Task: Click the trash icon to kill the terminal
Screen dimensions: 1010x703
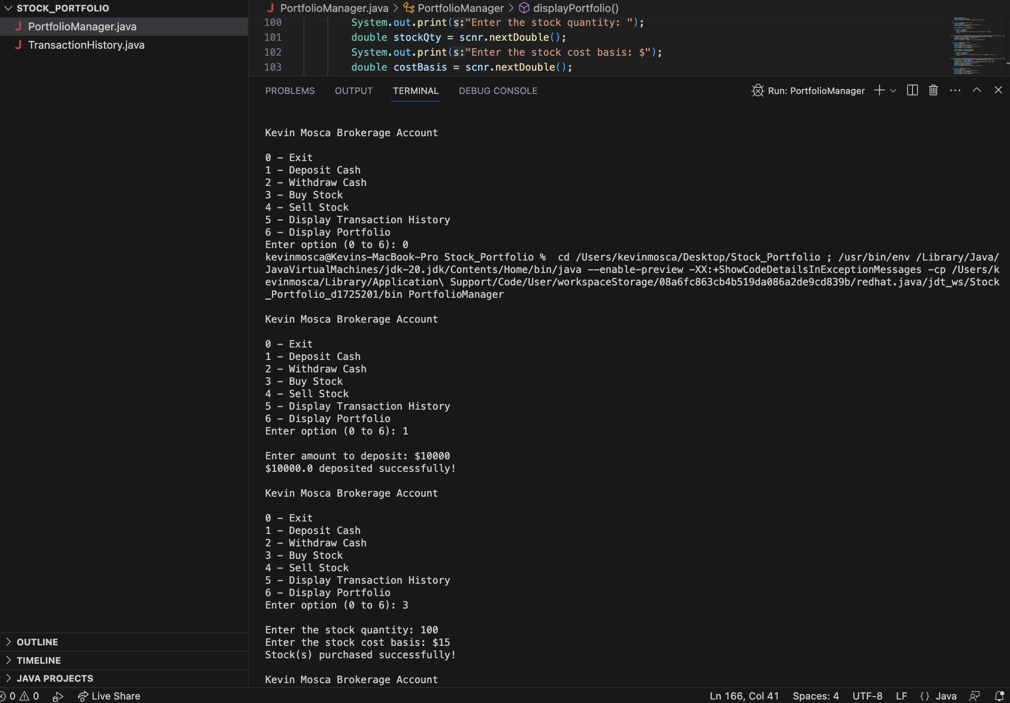Action: 933,90
